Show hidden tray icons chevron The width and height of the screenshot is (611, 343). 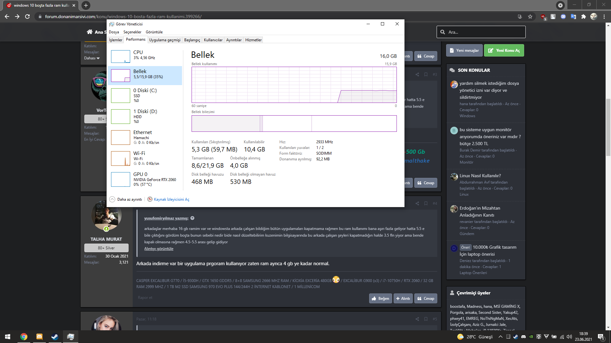[x=501, y=337]
